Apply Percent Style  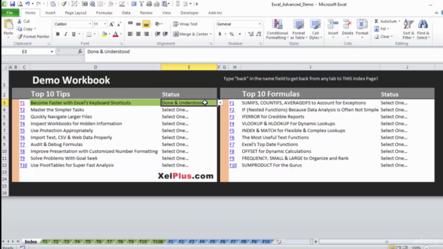point(232,34)
